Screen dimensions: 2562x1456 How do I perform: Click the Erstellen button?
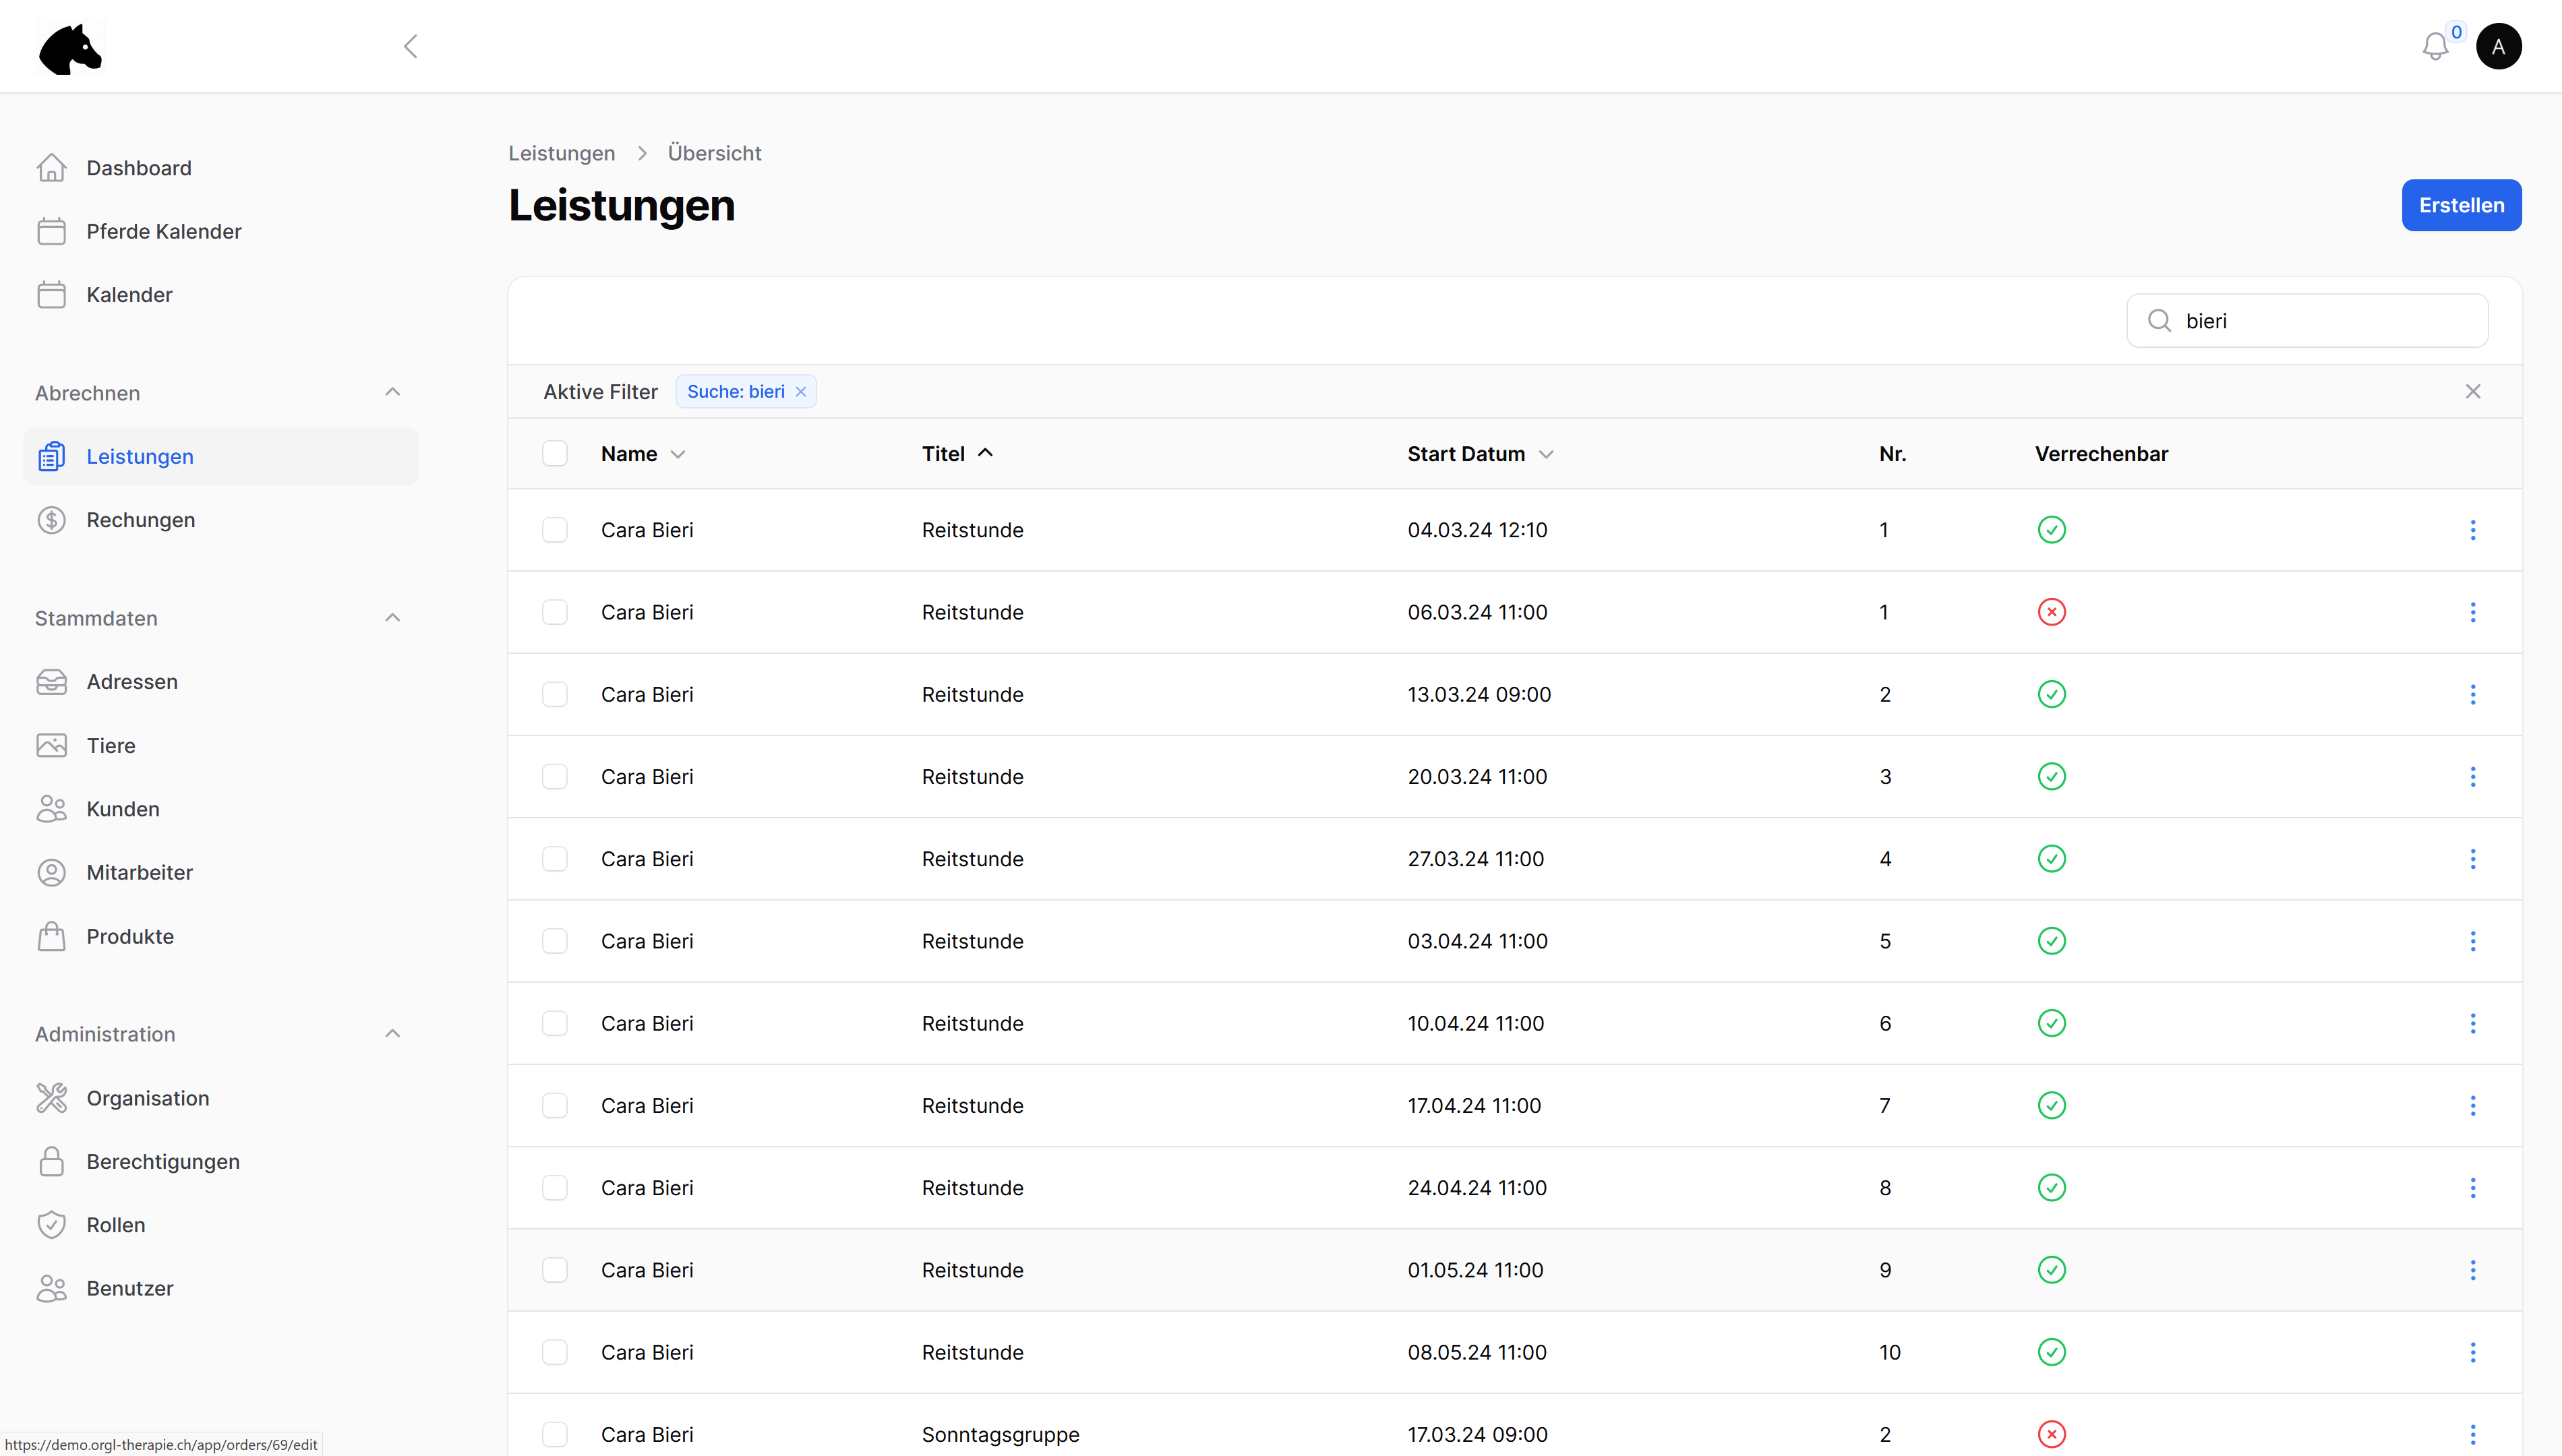coord(2461,205)
